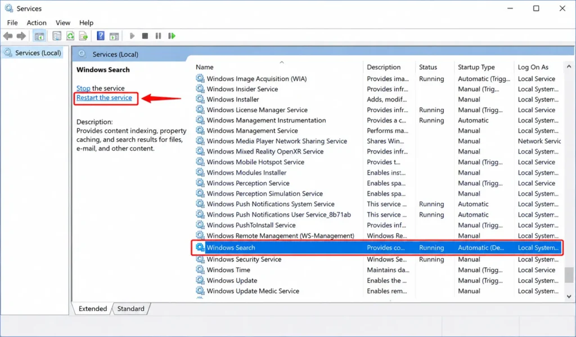Click gear icon of Windows Update Medic Service

(x=200, y=291)
